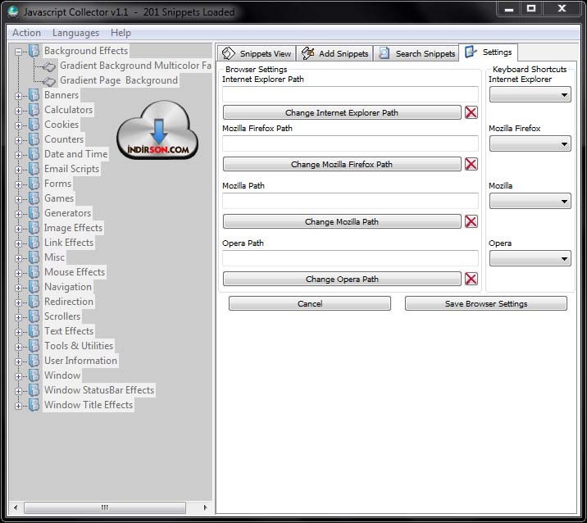Click the Navigation category book icon
The image size is (587, 523).
tap(34, 287)
